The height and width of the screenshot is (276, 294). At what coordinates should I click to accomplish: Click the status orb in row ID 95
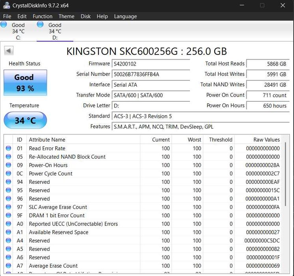pos(8,190)
